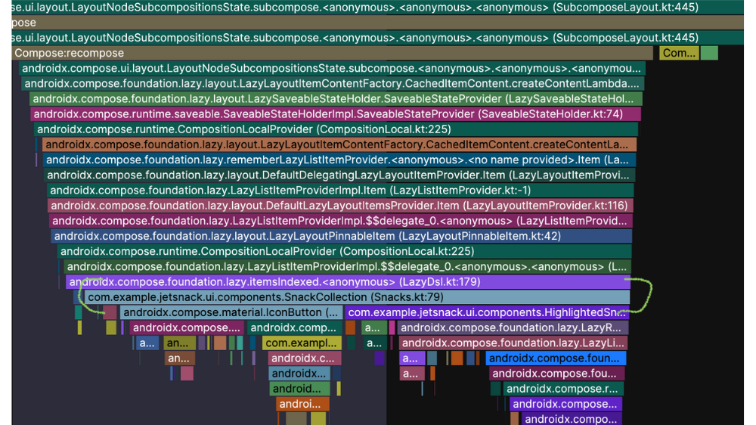This screenshot has width=756, height=425.
Task: Click androidx.compose.foundation.lazy.LazyR... slice
Action: coord(513,327)
